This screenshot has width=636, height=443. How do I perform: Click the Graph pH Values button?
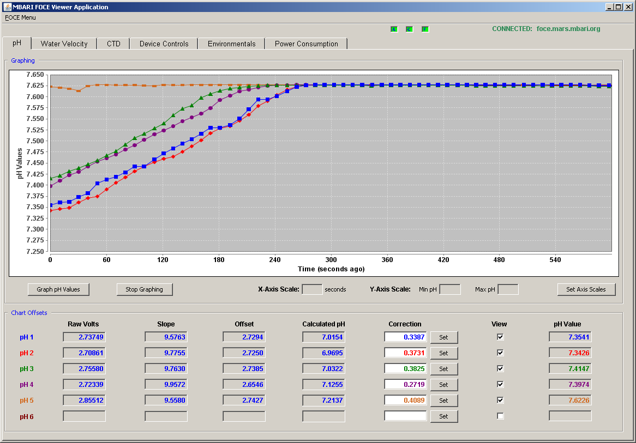pos(58,289)
